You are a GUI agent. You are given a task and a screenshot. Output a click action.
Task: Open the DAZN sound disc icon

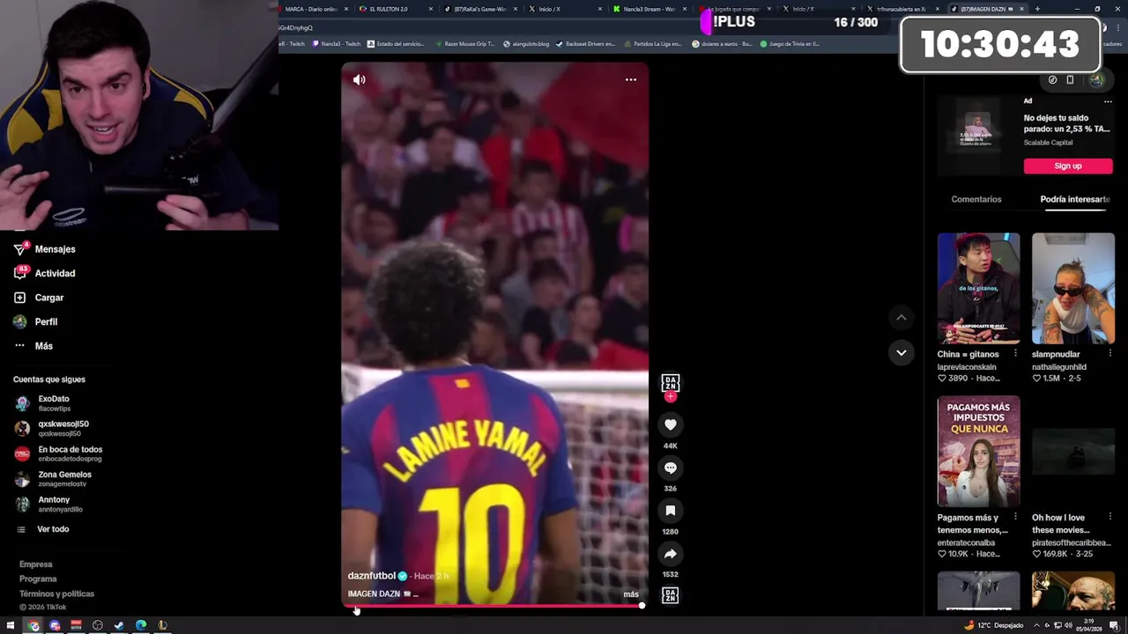(671, 595)
